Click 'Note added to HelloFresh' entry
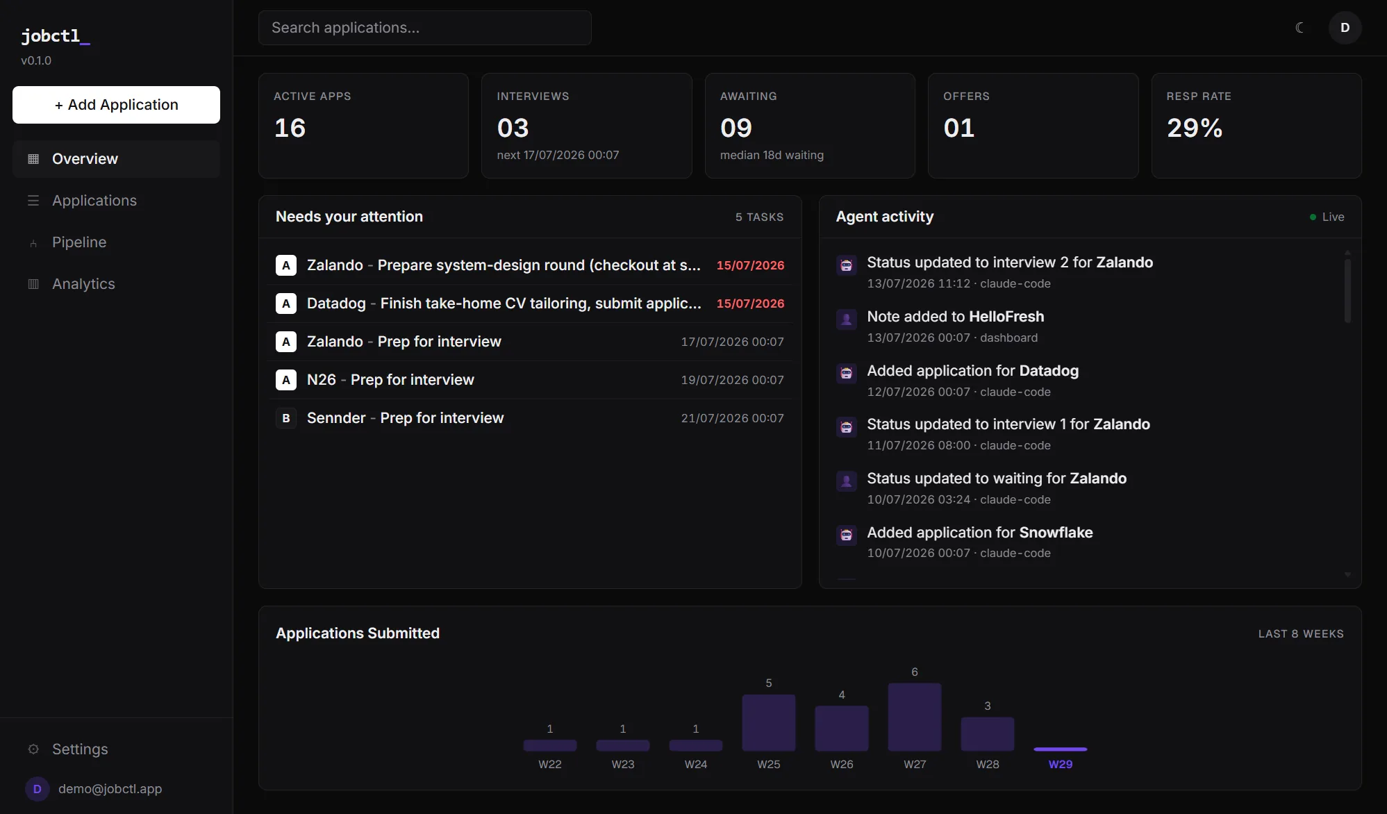 pyautogui.click(x=956, y=317)
